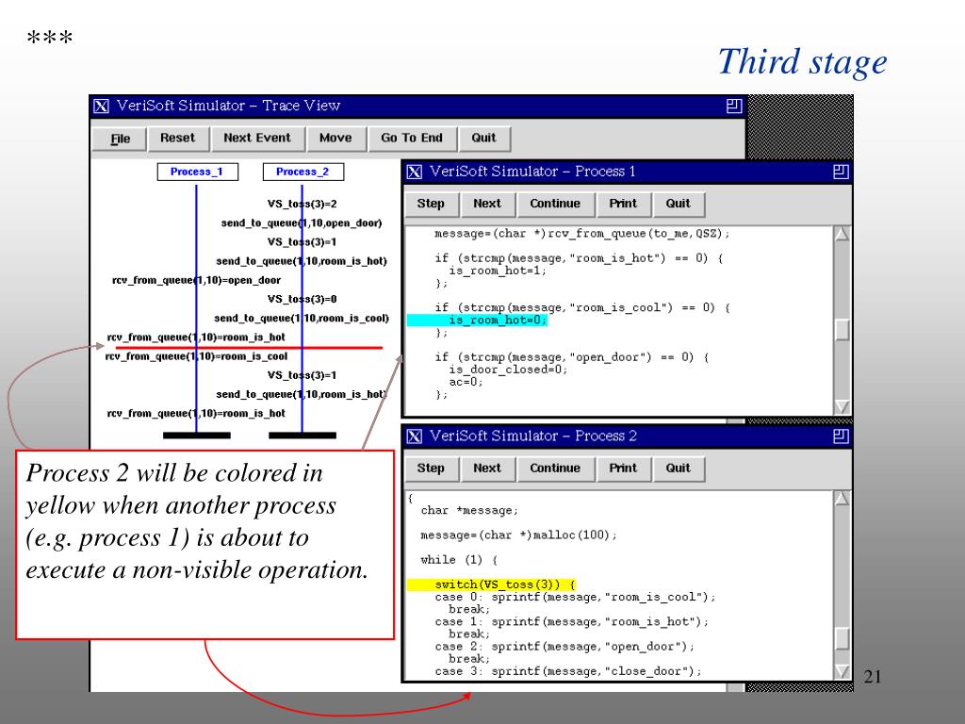The width and height of the screenshot is (965, 724).
Task: Click Continue in the Process 2 window
Action: [x=555, y=469]
